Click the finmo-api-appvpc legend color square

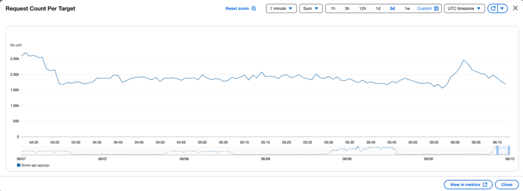coord(18,165)
